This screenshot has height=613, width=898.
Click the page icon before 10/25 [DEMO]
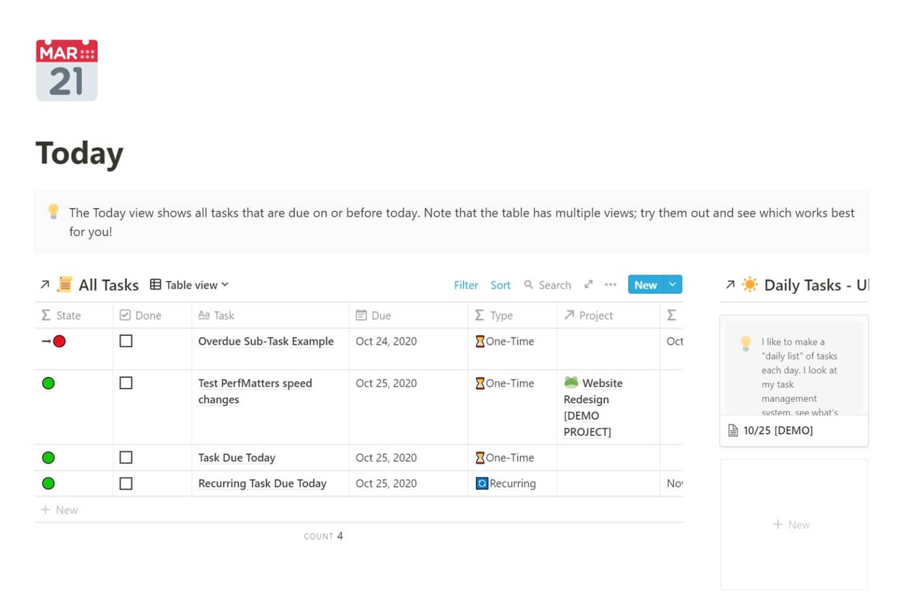(x=733, y=430)
